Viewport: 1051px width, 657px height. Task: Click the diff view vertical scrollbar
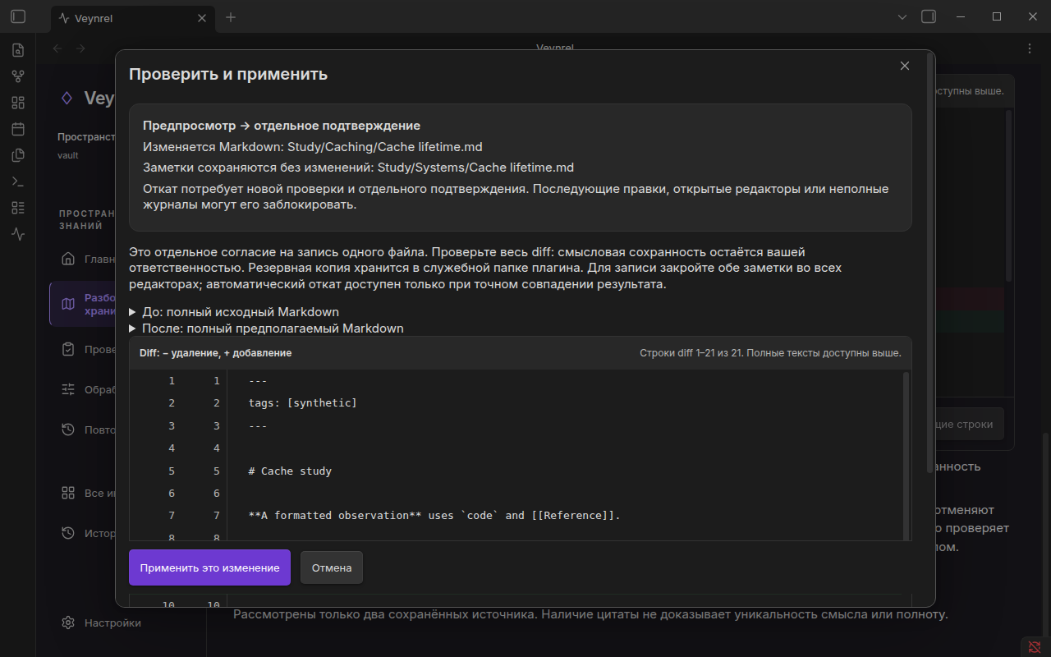(x=906, y=454)
